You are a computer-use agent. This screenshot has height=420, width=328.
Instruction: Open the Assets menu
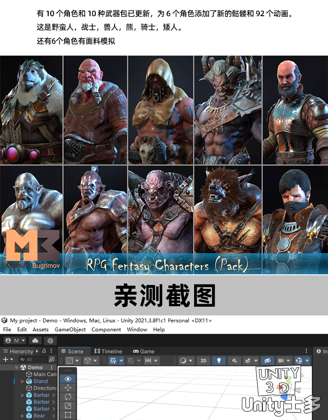(x=41, y=329)
